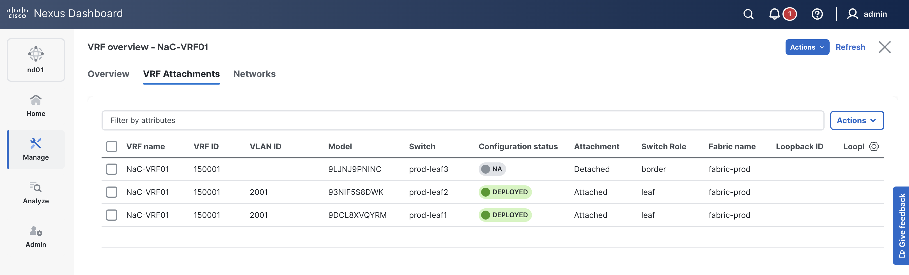Image resolution: width=909 pixels, height=275 pixels.
Task: Select the prod-leaf1 row checkbox
Action: tap(111, 215)
